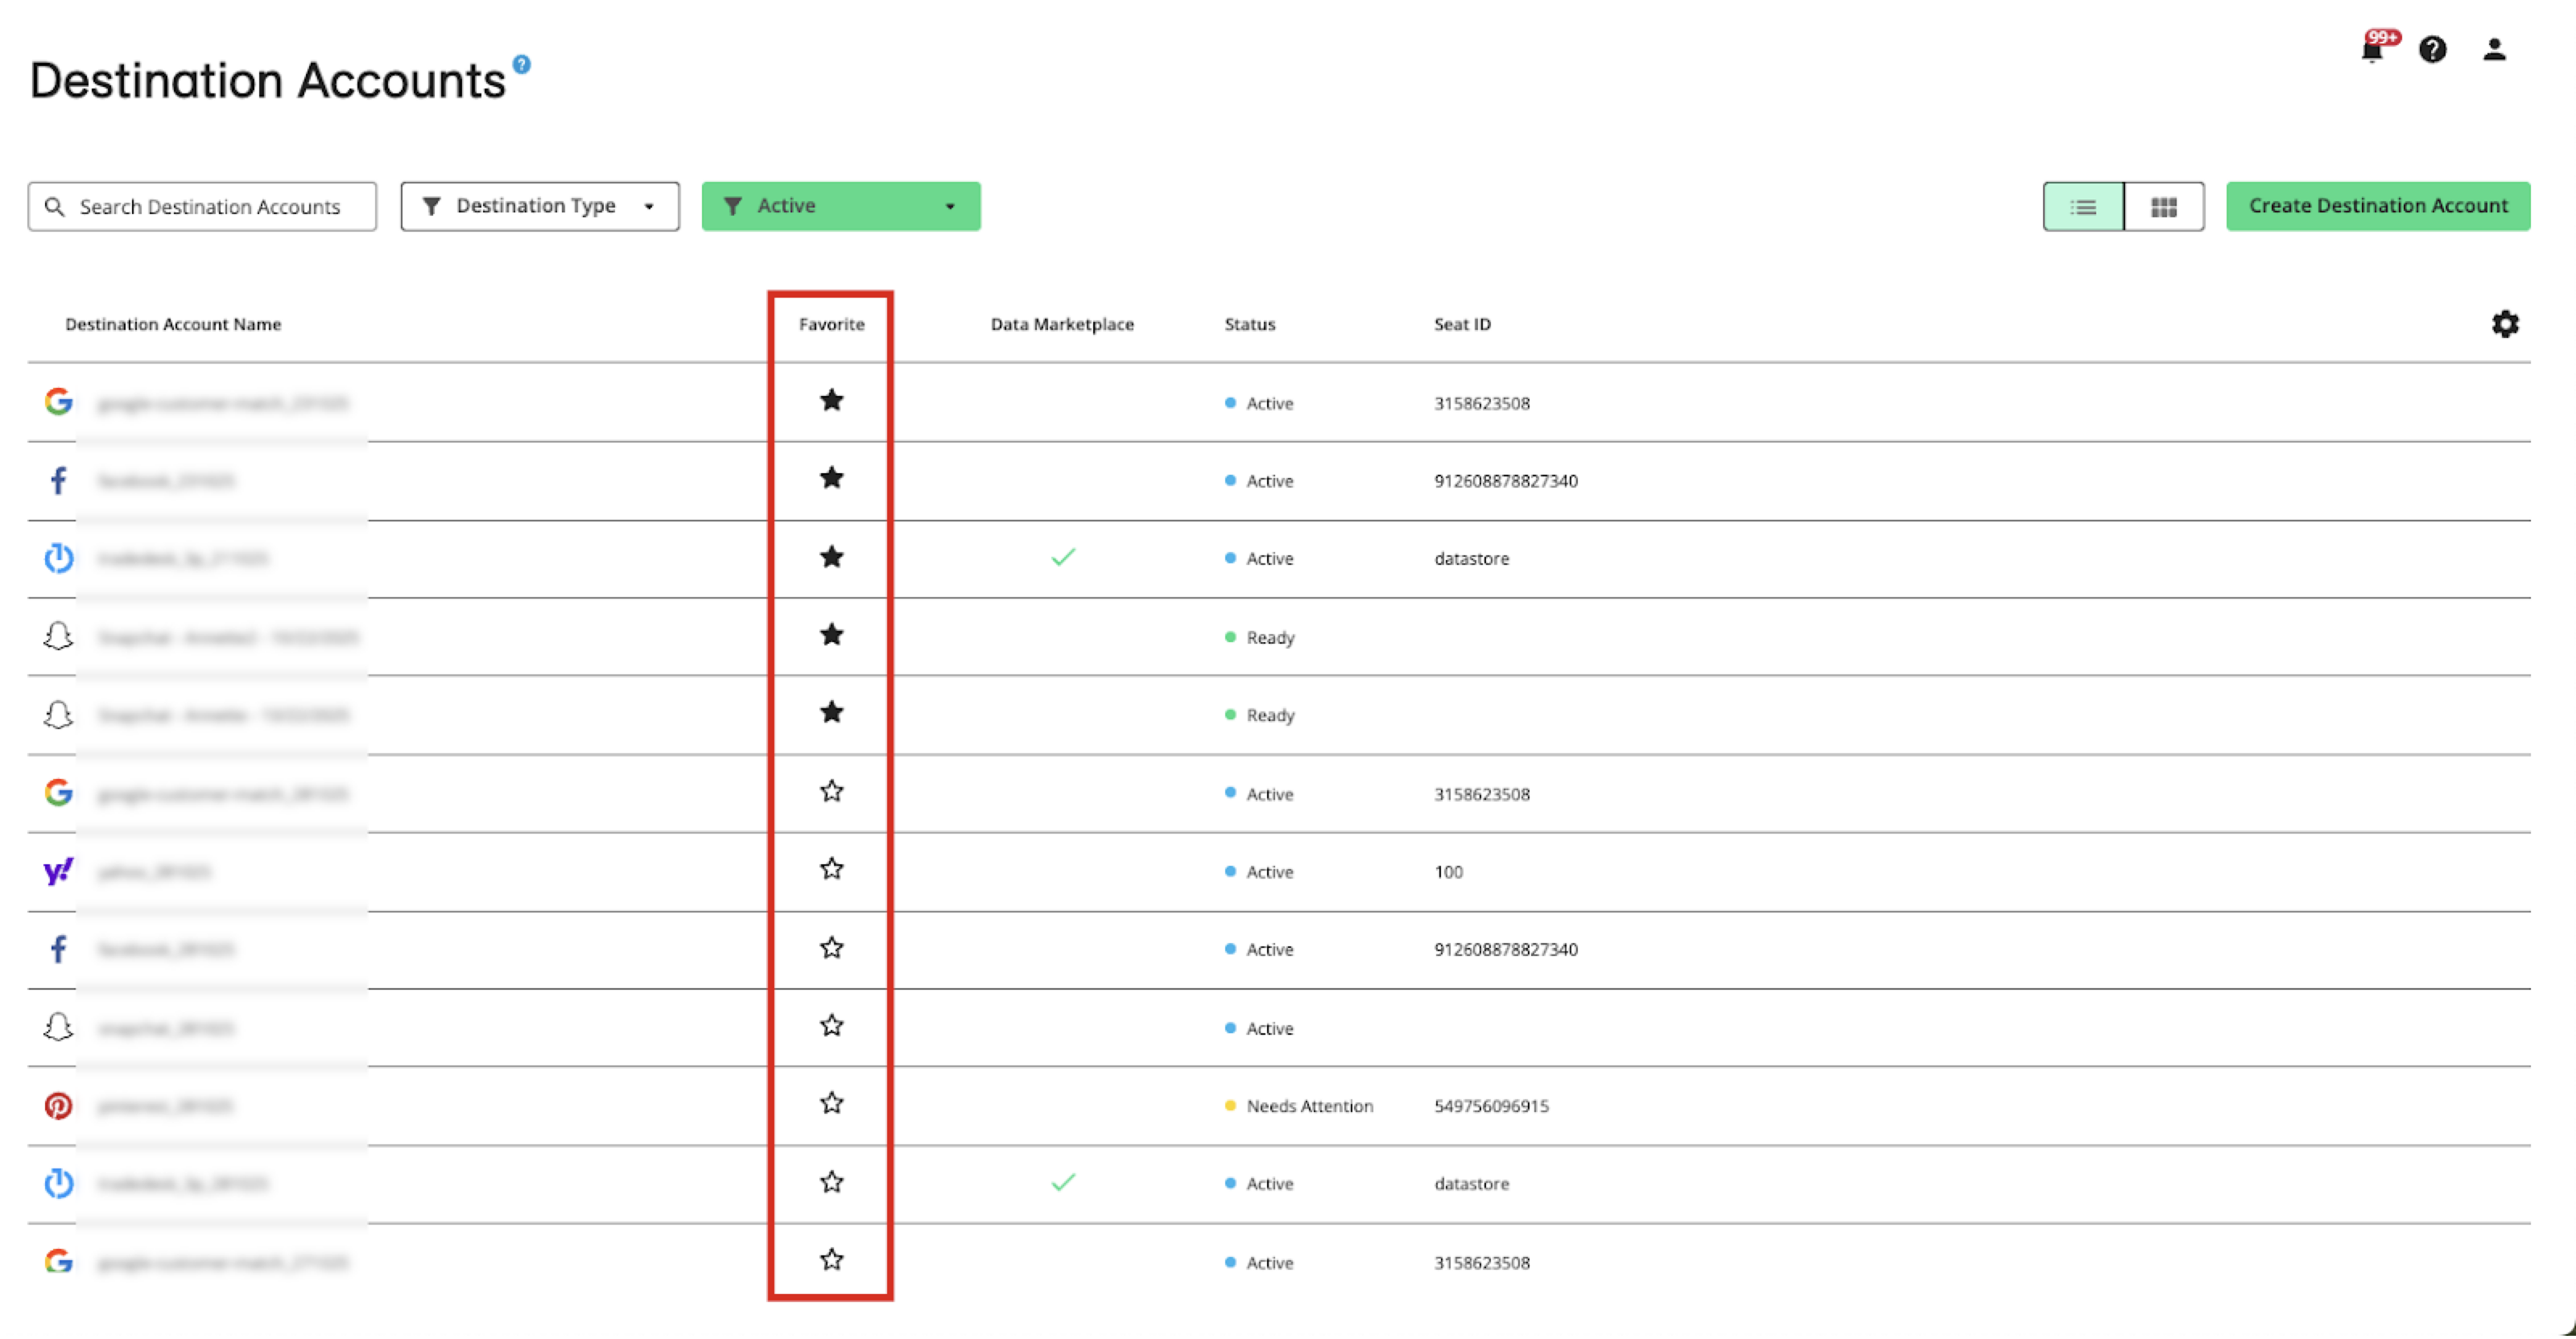Click the Google destination account icon
Viewport: 2576px width, 1339px height.
(59, 402)
